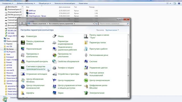182x102 pixels.
Task: Open the Параметры папок icon
Action: click(x=86, y=42)
